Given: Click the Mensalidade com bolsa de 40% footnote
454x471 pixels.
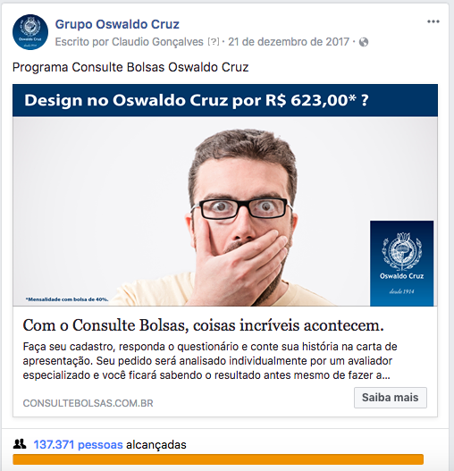Looking at the screenshot, I should (x=67, y=299).
